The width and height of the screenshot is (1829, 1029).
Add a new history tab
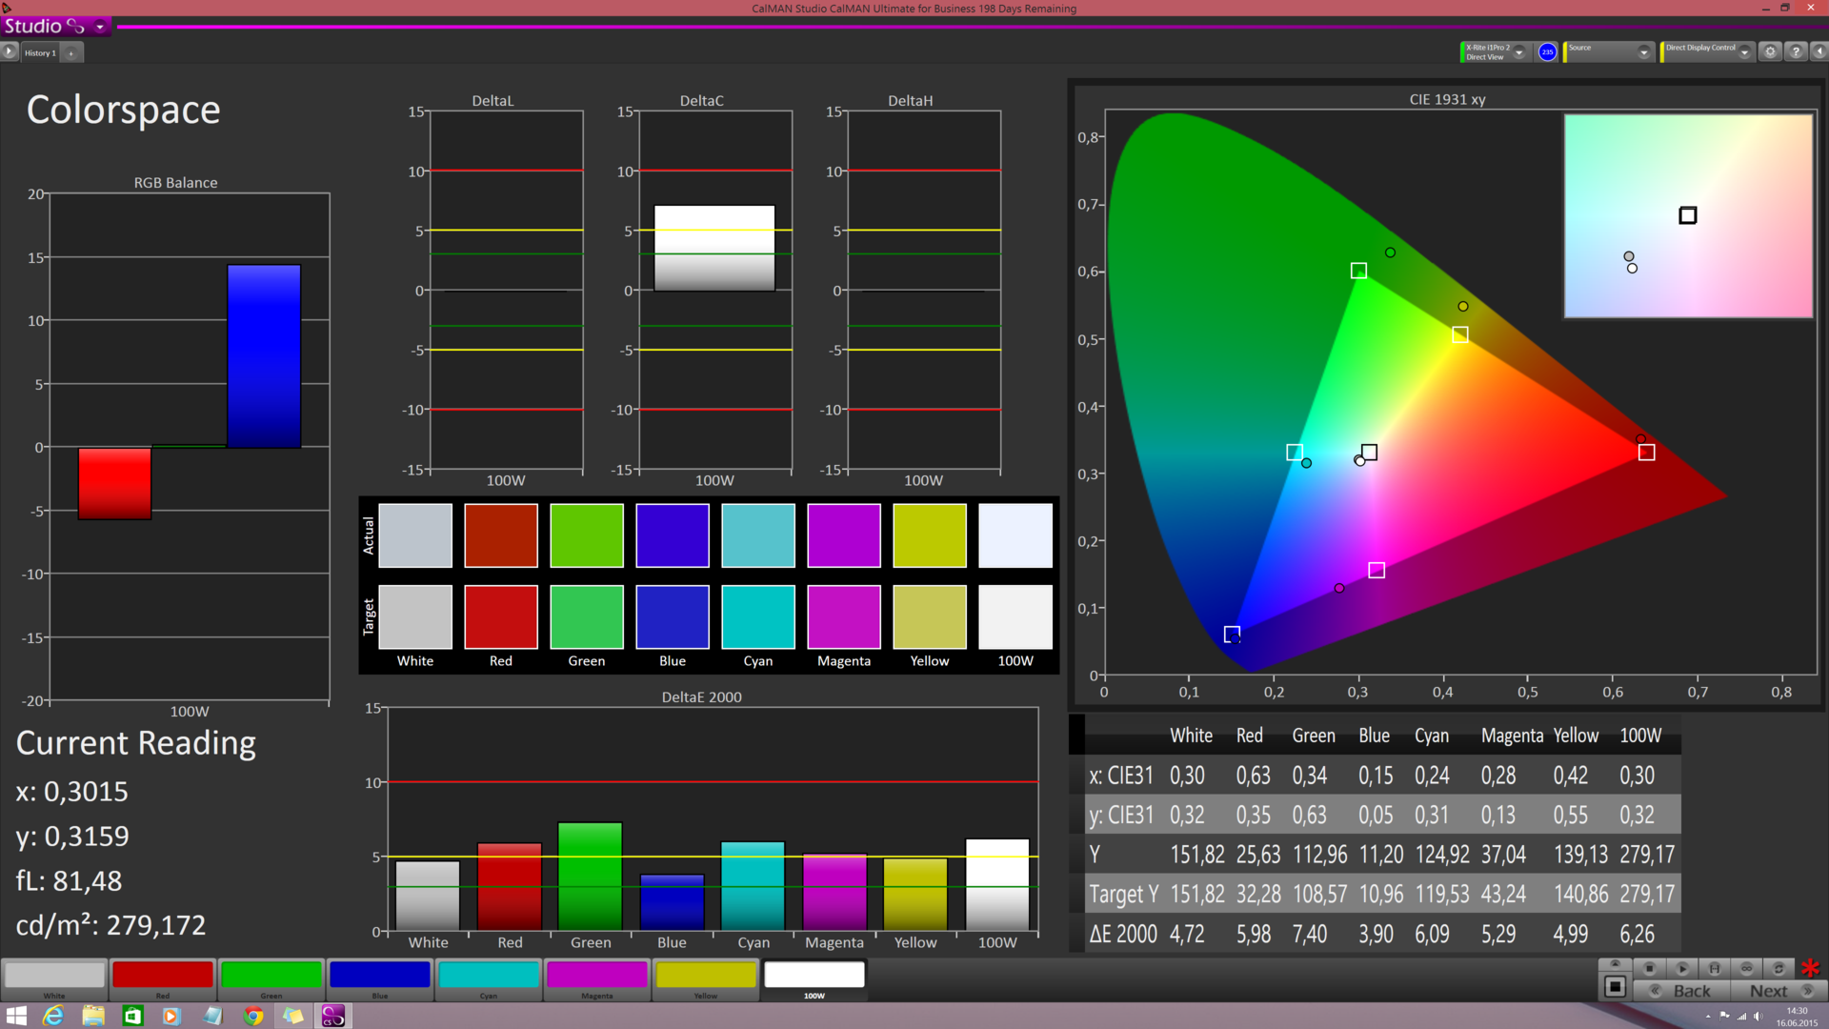[71, 53]
